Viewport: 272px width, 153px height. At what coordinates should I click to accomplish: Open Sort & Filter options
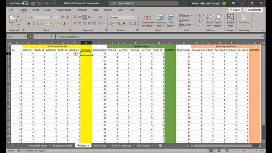209,21
